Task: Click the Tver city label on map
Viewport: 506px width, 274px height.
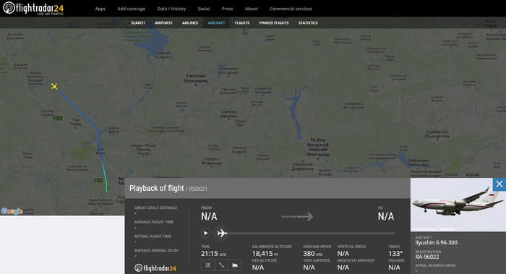Action: 76,122
